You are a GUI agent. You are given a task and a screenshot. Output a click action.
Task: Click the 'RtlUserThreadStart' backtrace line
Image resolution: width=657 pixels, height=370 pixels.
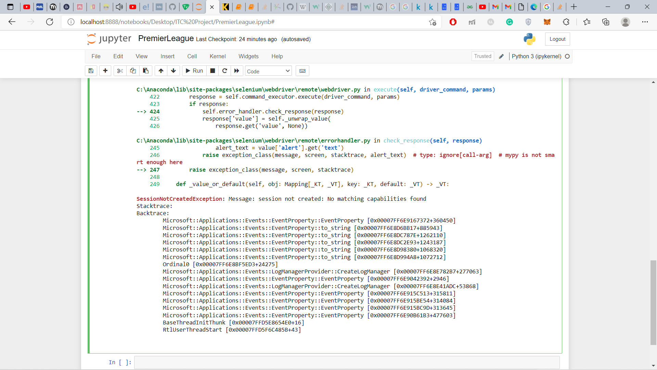[x=232, y=330]
